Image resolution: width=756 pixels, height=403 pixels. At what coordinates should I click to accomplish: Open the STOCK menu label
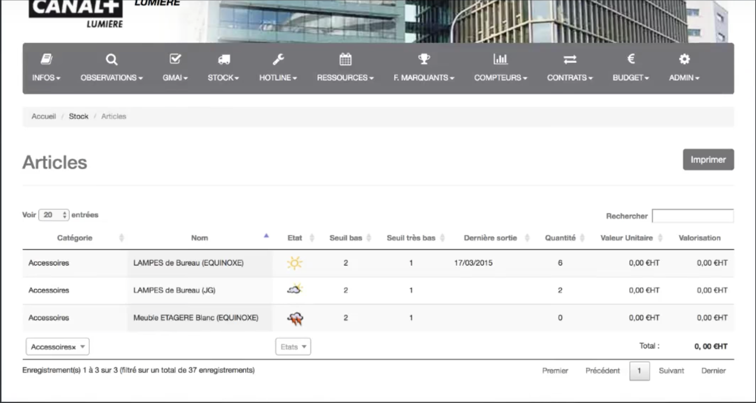click(223, 78)
